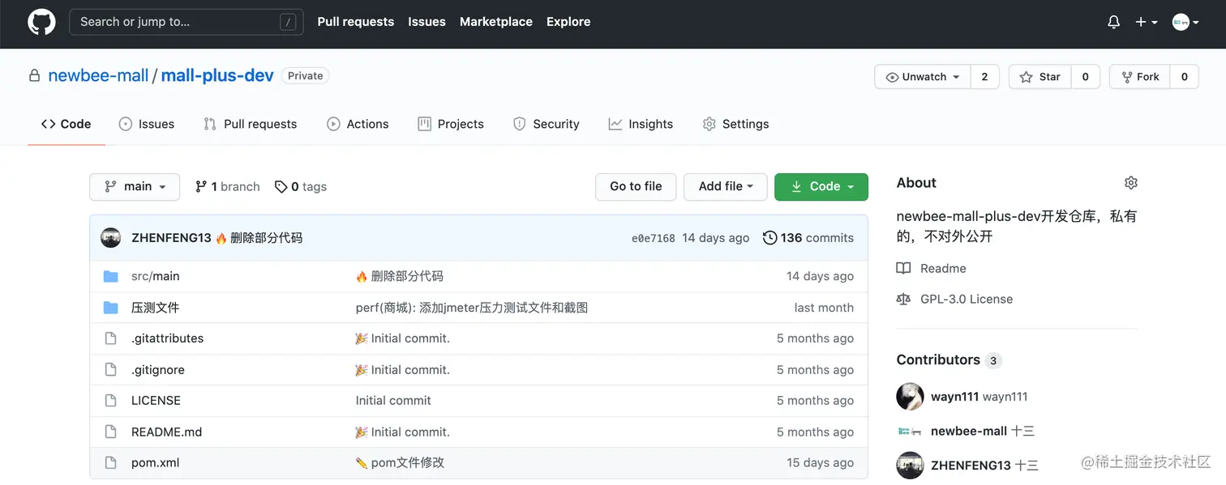Open the Add file dropdown
The height and width of the screenshot is (485, 1226).
click(726, 186)
